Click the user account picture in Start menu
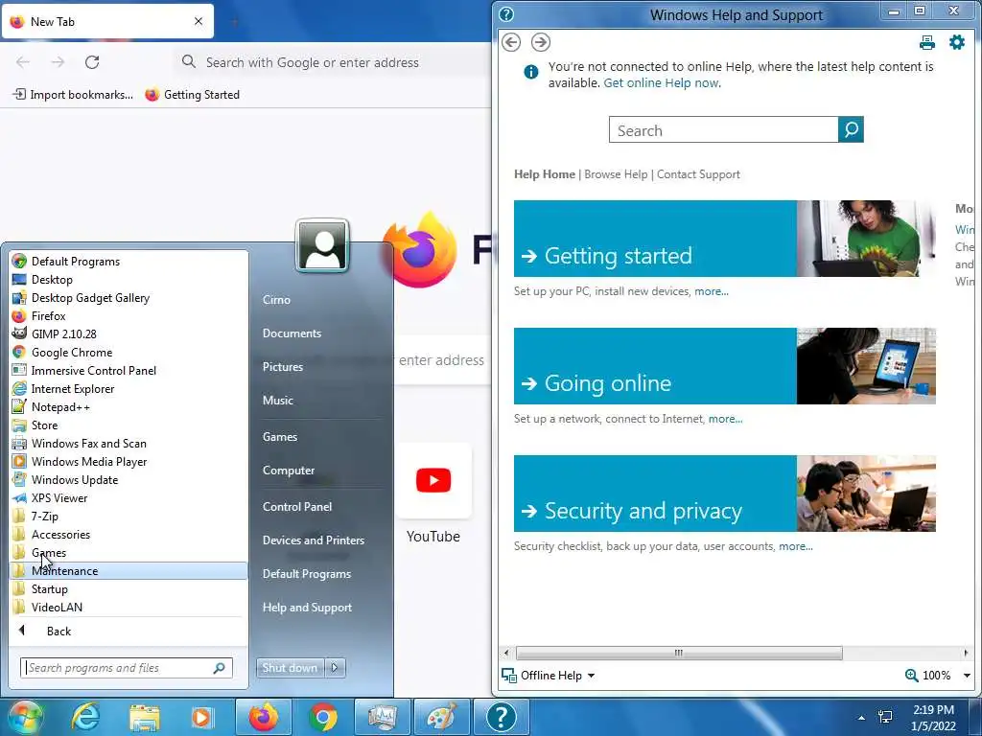Image resolution: width=982 pixels, height=736 pixels. 322,245
